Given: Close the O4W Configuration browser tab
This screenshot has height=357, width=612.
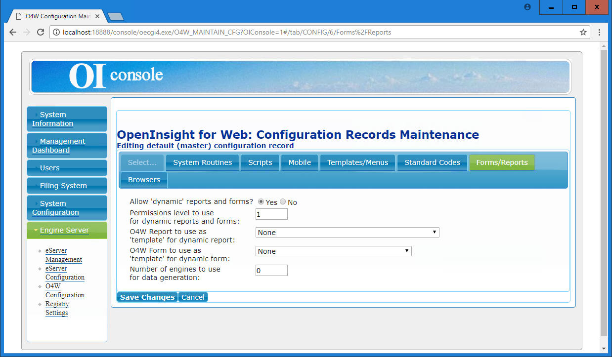Looking at the screenshot, I should coord(97,16).
